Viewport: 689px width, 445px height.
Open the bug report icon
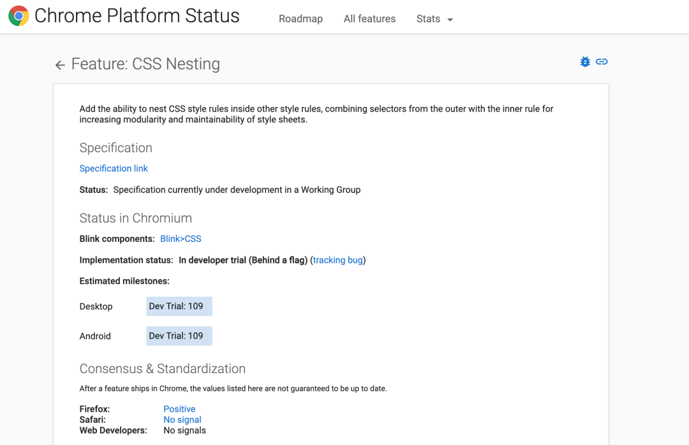click(x=585, y=62)
